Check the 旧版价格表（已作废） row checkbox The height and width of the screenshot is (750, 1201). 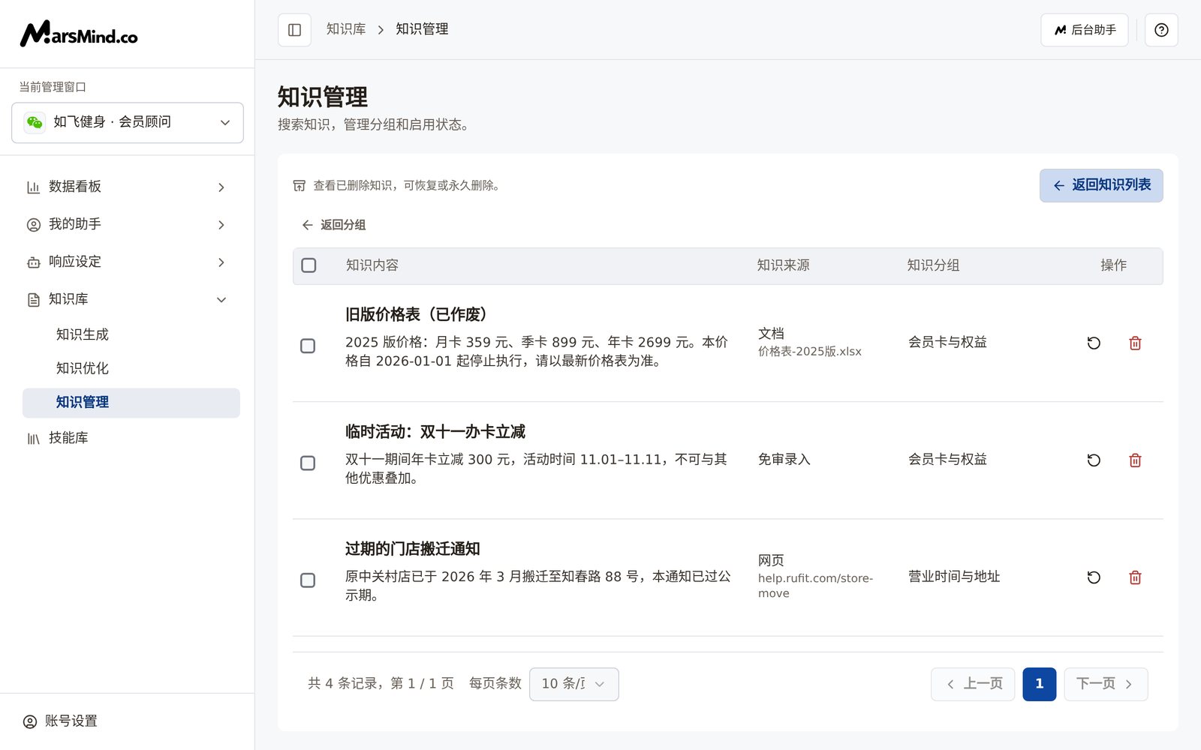pyautogui.click(x=308, y=346)
